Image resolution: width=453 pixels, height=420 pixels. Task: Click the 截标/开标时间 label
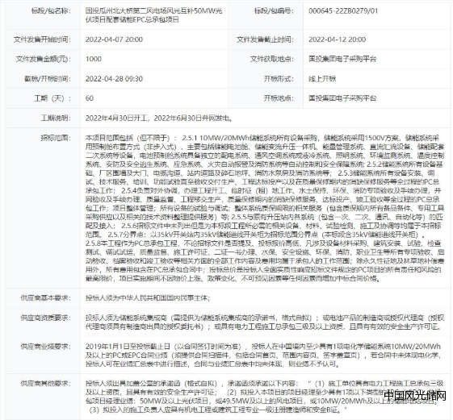tap(48, 79)
